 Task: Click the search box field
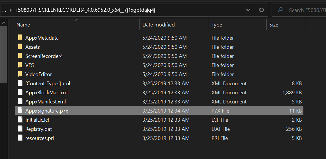(300, 10)
